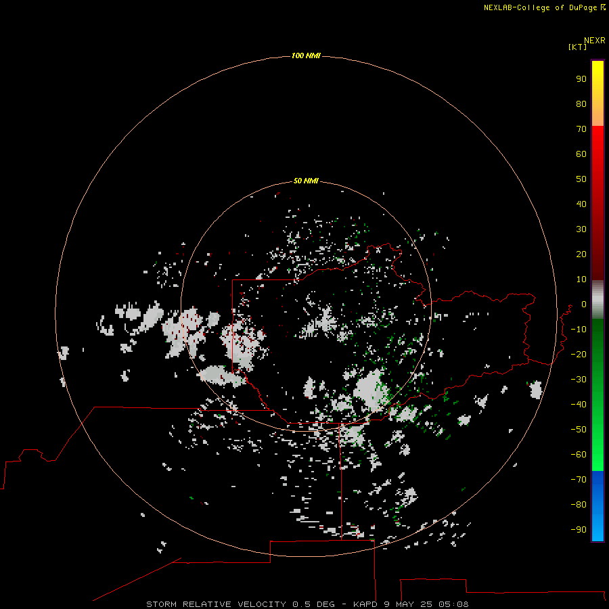Click the 90 value on velocity scale
The image size is (609, 609).
pyautogui.click(x=581, y=79)
